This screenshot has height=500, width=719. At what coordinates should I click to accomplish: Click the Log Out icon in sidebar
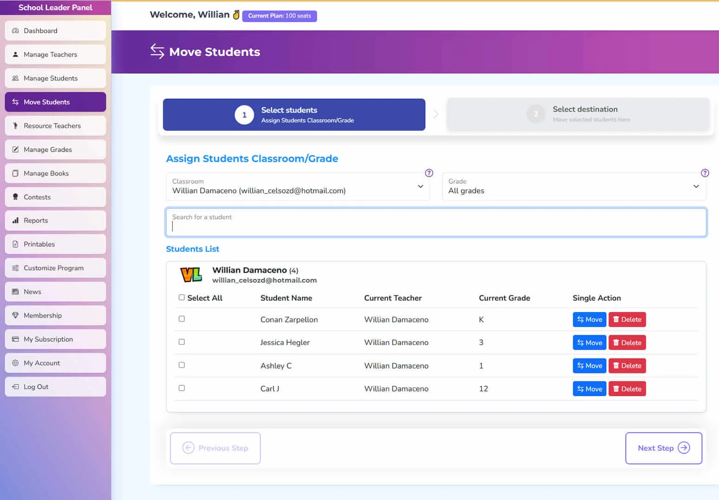[x=15, y=386]
